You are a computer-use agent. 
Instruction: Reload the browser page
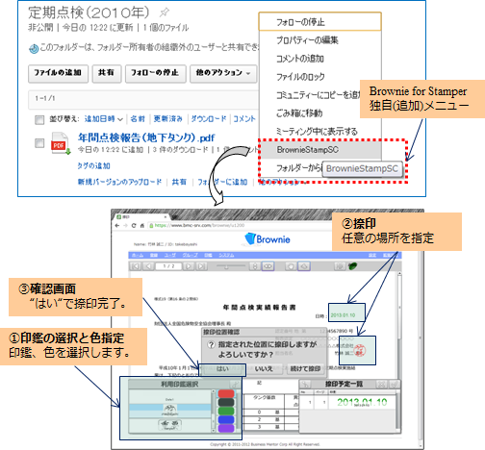(134, 225)
